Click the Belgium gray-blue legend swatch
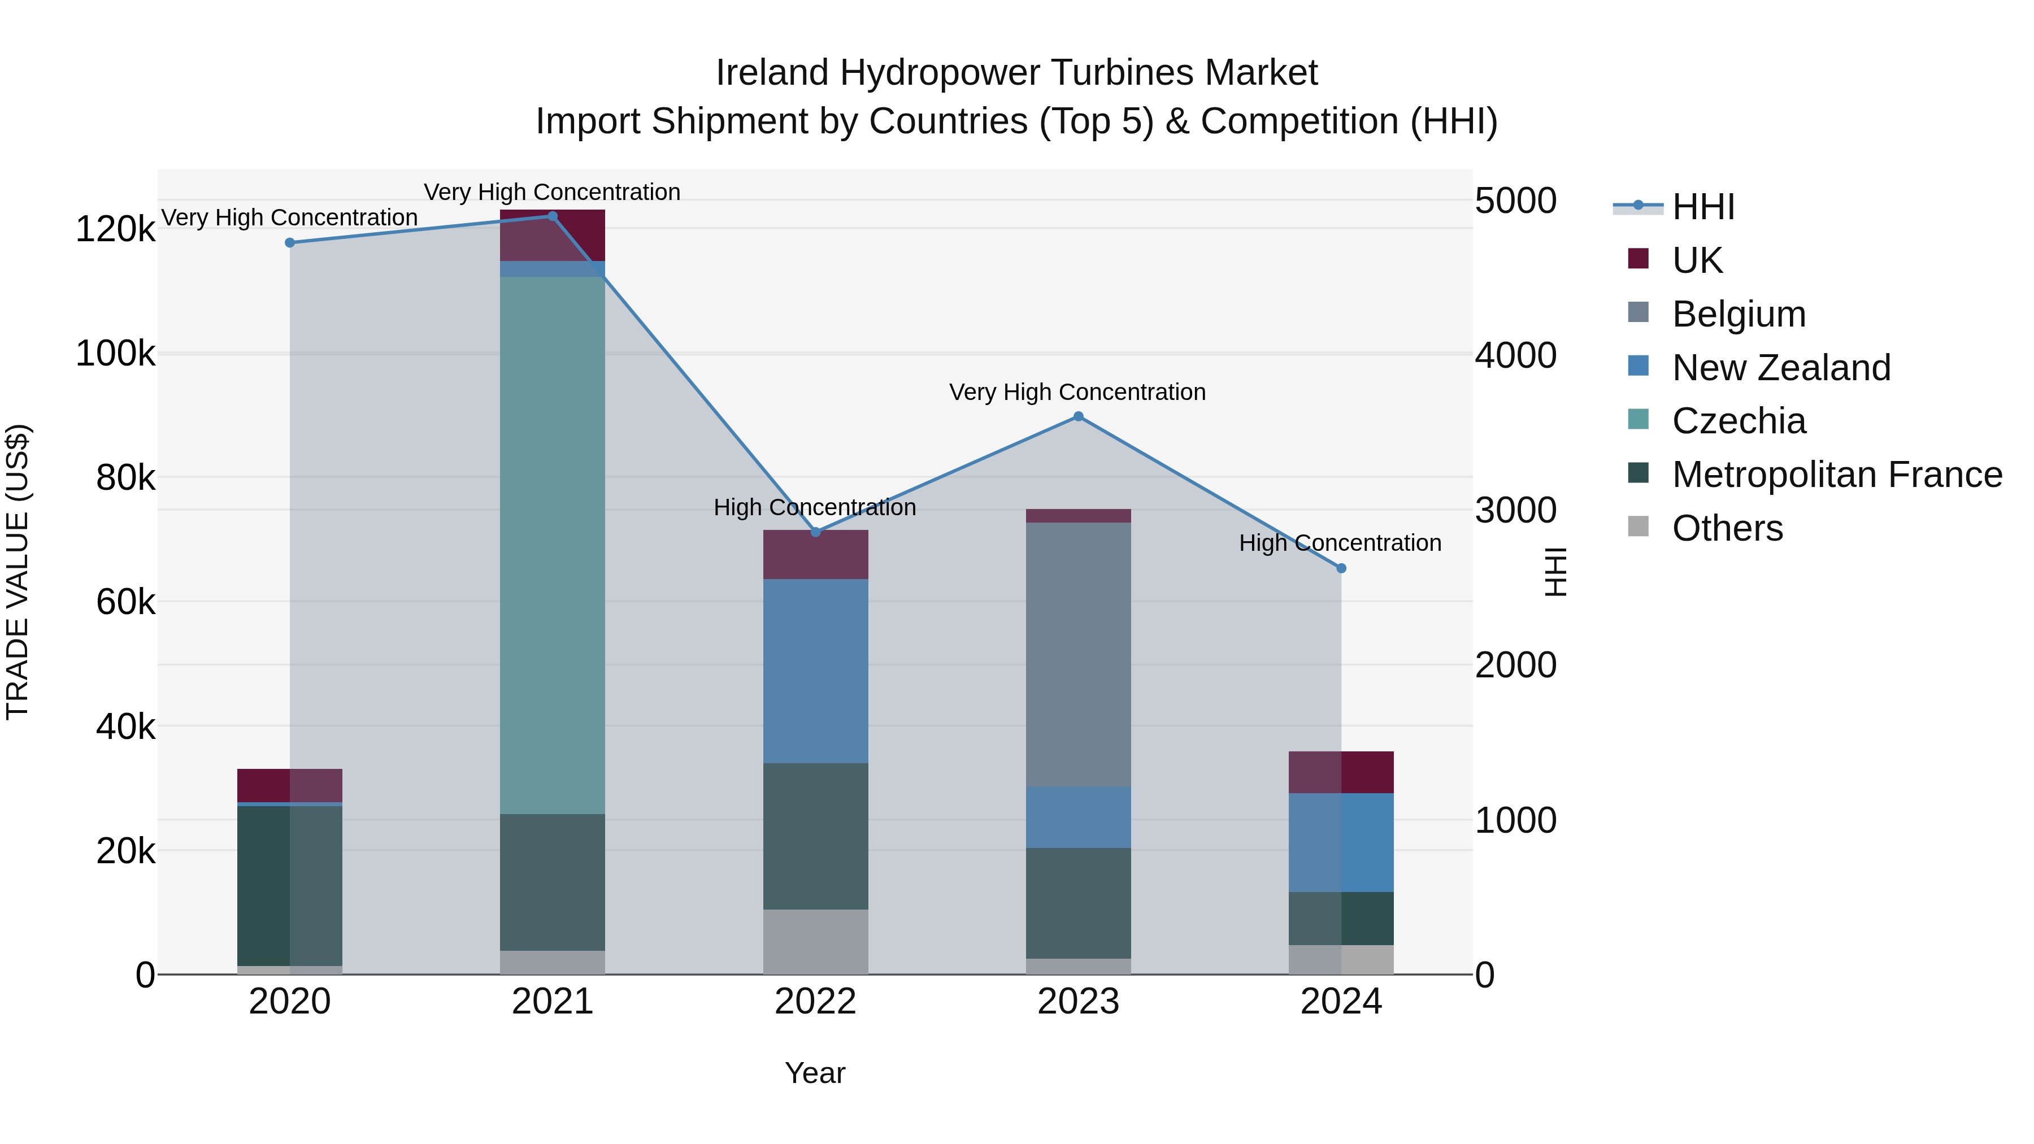The width and height of the screenshot is (2034, 1144). (x=1638, y=312)
